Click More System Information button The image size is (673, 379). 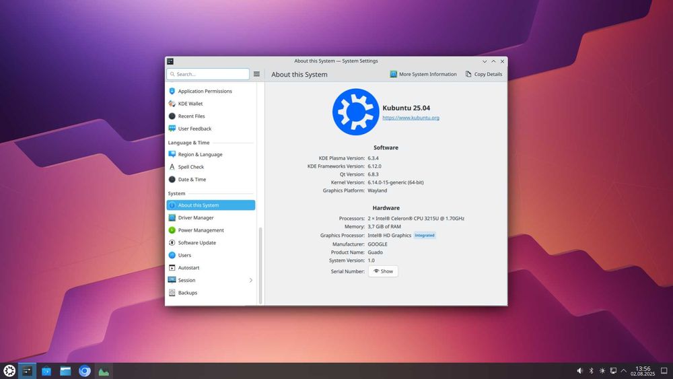tap(423, 74)
